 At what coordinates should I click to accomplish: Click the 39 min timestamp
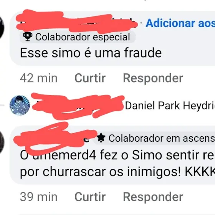pyautogui.click(x=38, y=197)
